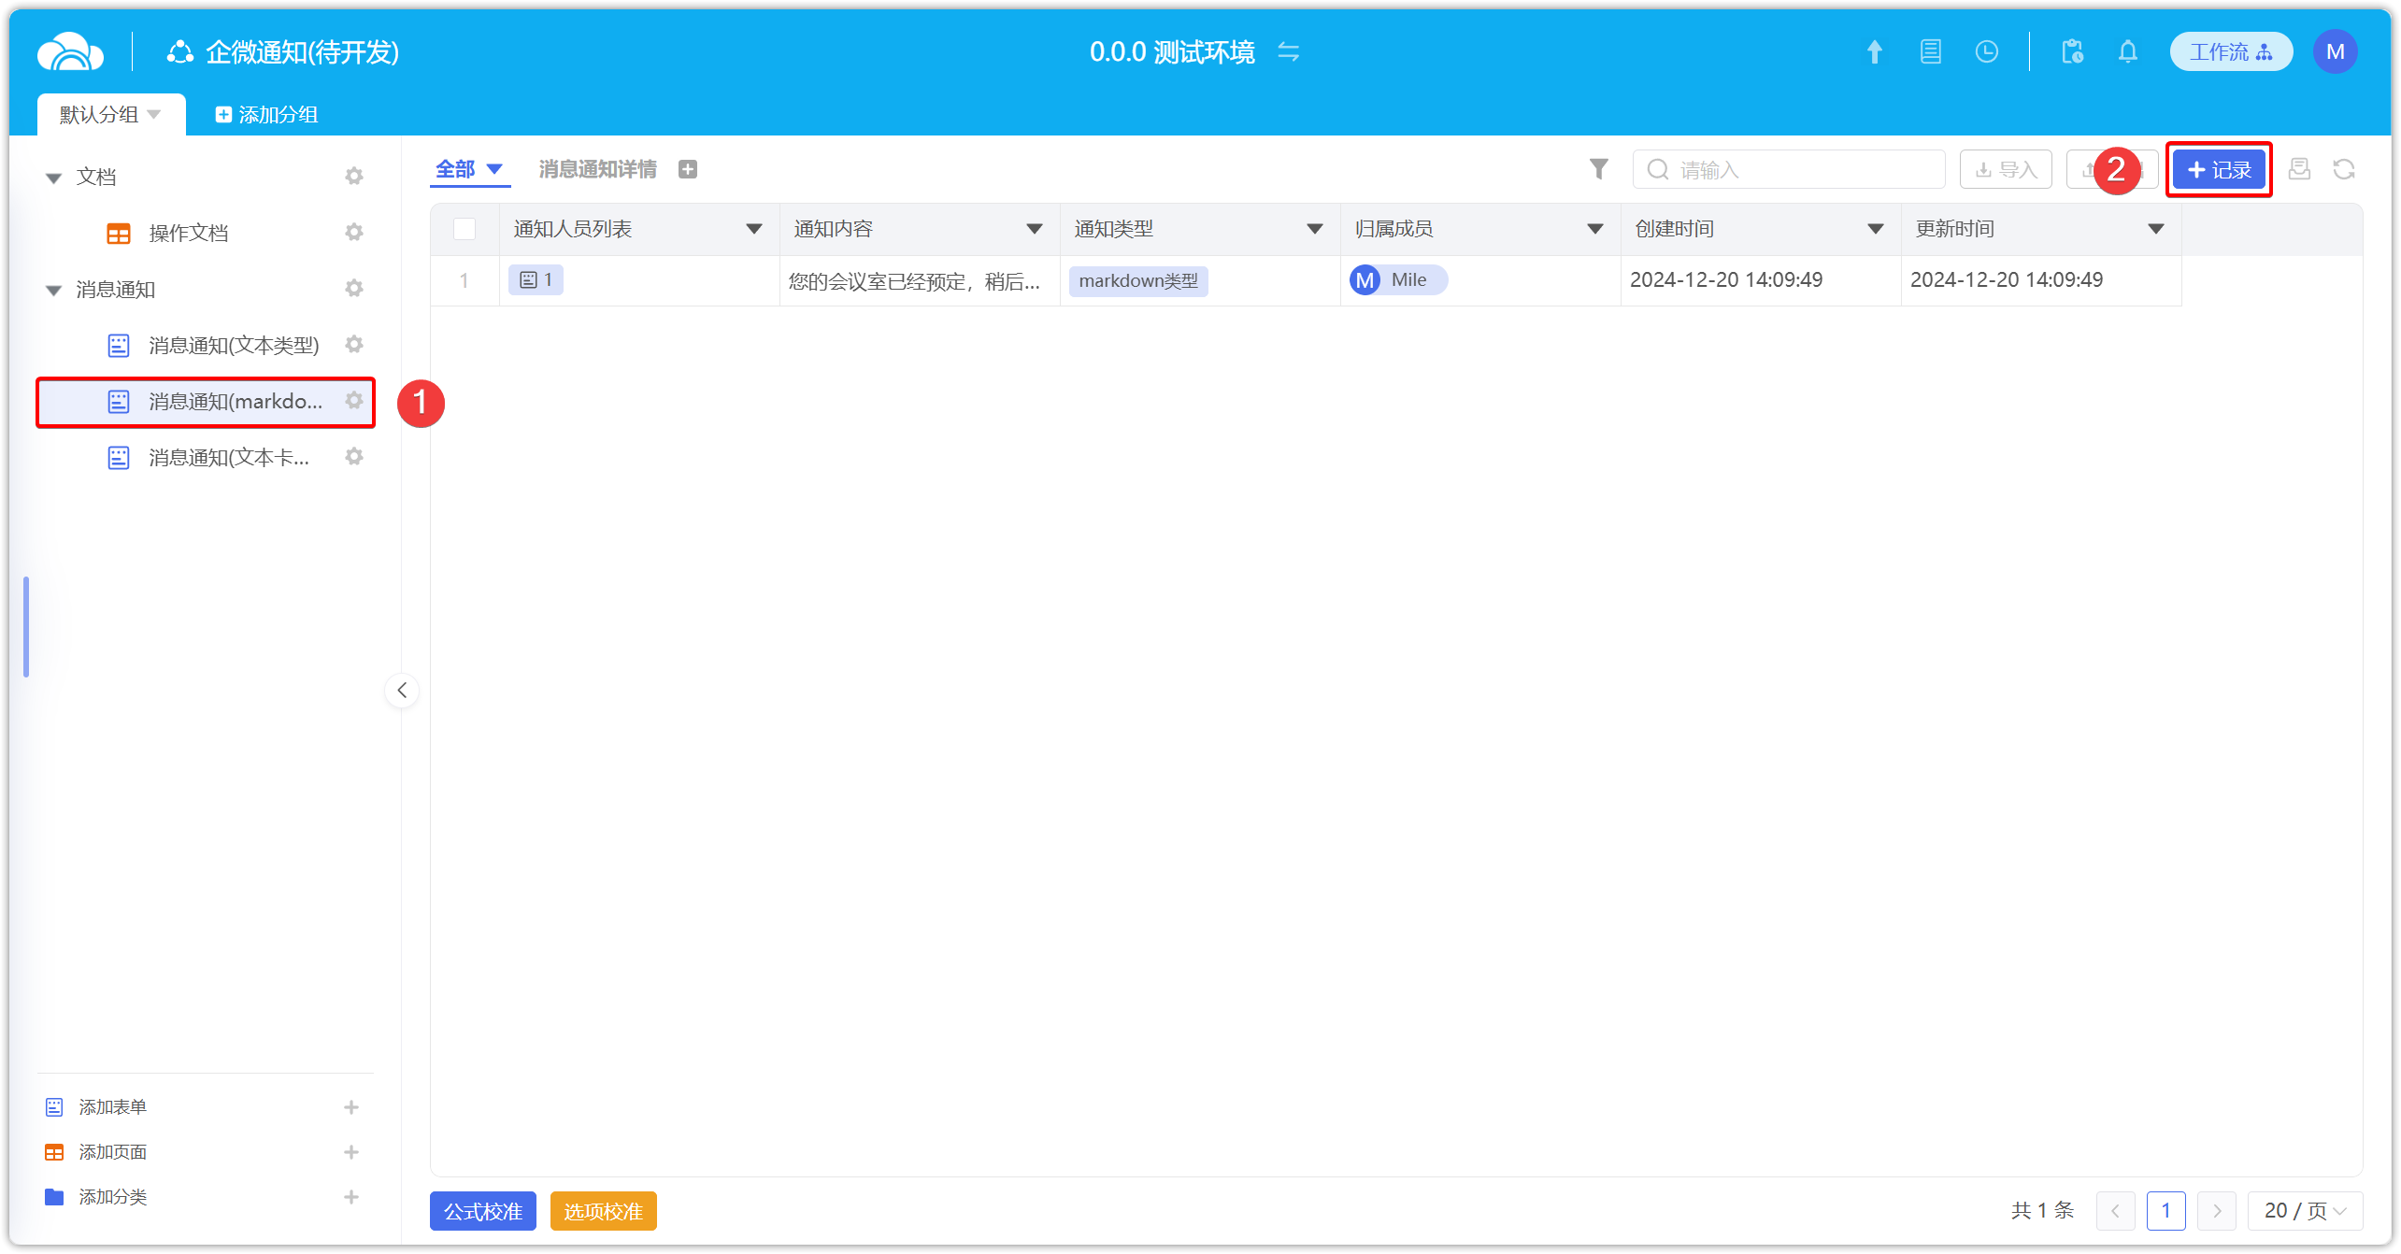Open the notifications bell
This screenshot has height=1254, width=2401.
coord(2128,51)
